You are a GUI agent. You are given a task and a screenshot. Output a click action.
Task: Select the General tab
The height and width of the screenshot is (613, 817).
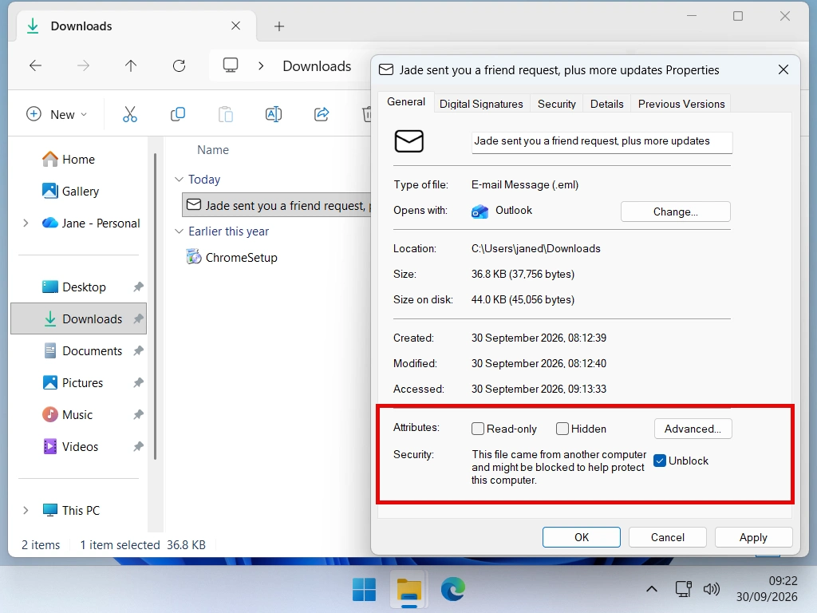pyautogui.click(x=406, y=101)
